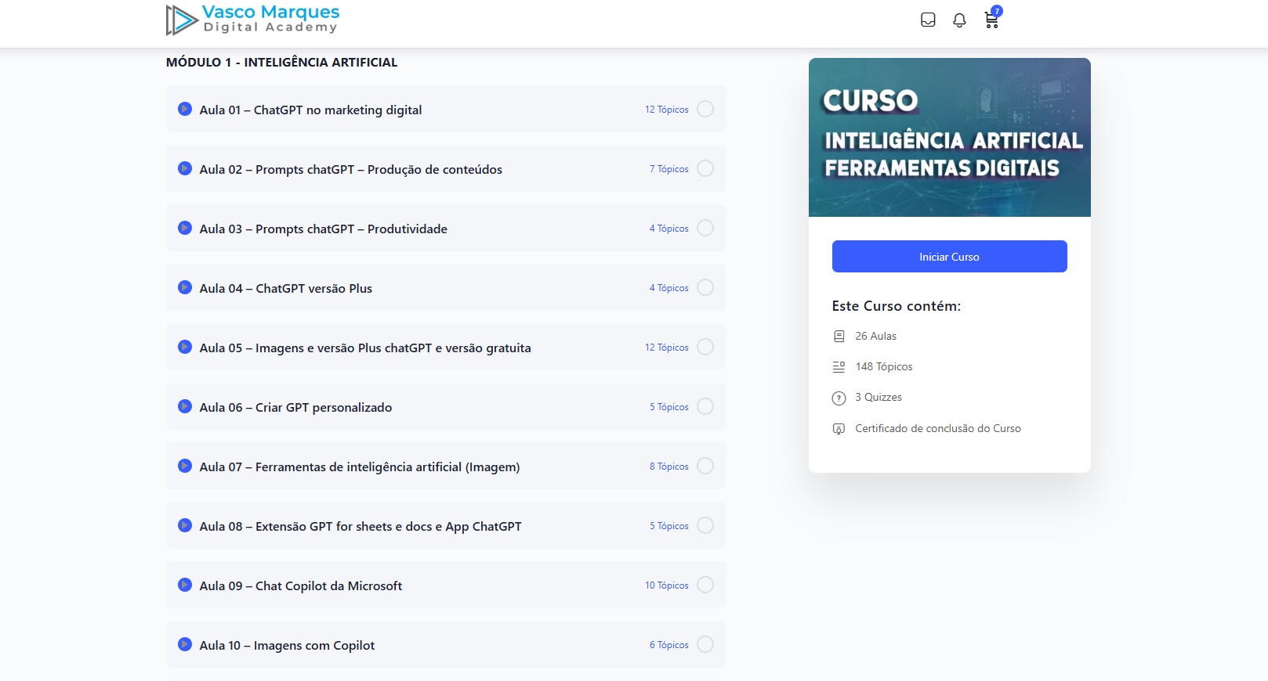Image resolution: width=1268 pixels, height=681 pixels.
Task: Toggle completion circle for Aula 01
Action: [x=705, y=109]
